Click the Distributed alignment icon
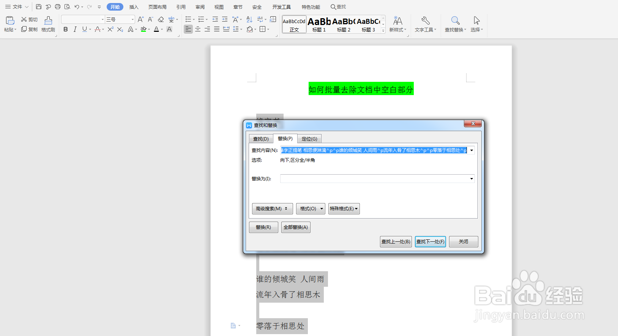 [x=226, y=29]
